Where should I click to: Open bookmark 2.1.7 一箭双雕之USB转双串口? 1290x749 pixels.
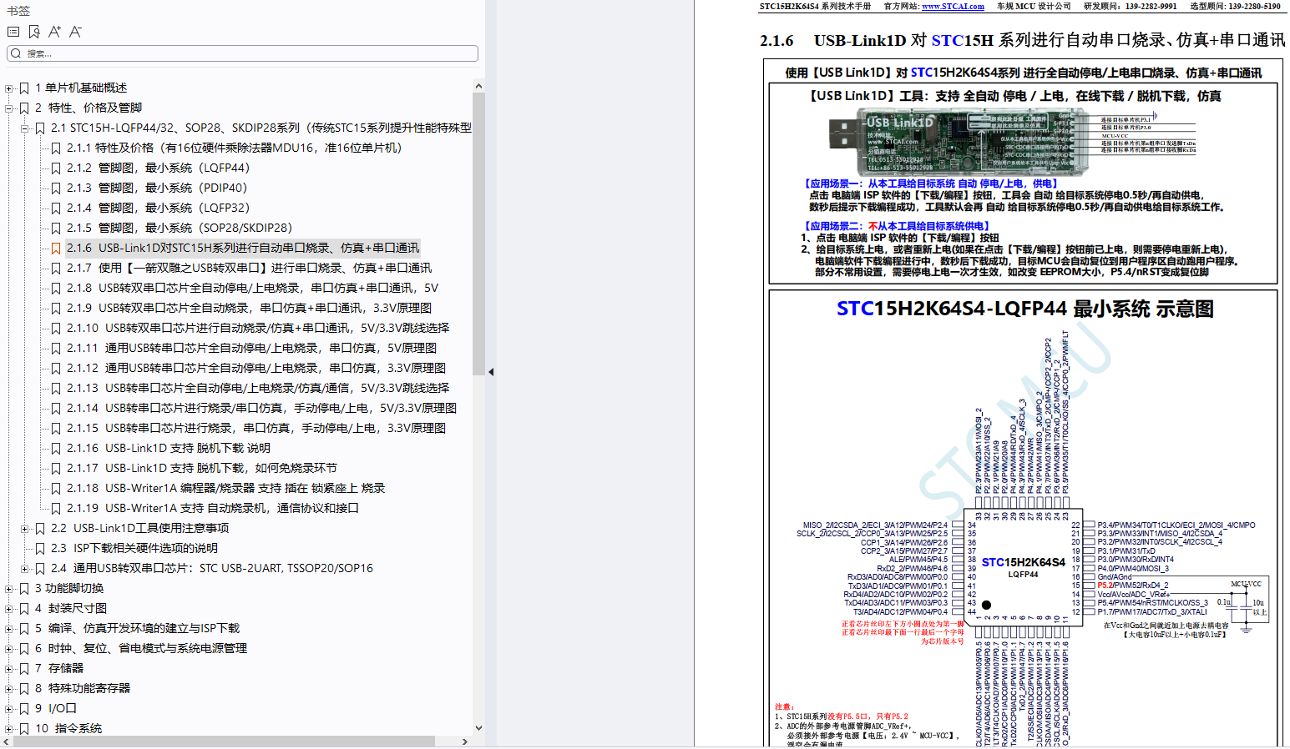click(x=249, y=268)
